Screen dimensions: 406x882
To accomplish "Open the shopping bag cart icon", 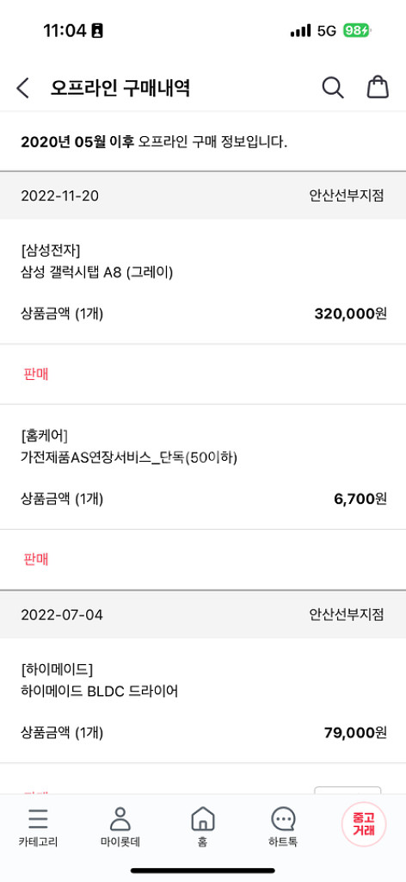I will tap(378, 87).
